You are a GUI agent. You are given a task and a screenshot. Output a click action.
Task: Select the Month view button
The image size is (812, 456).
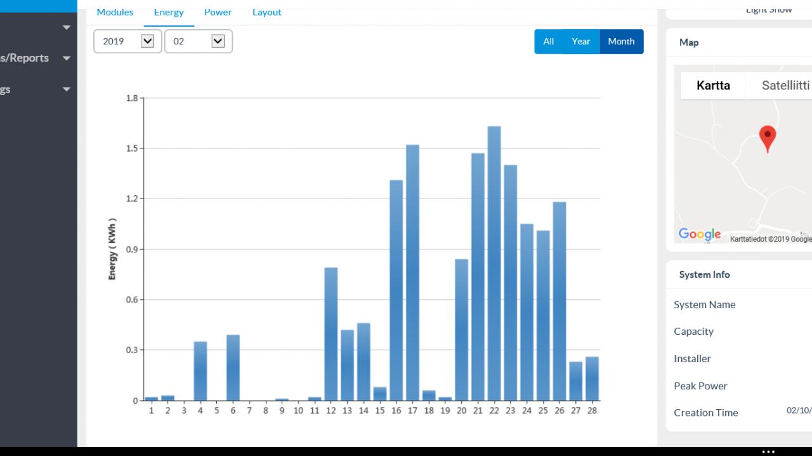tap(621, 41)
